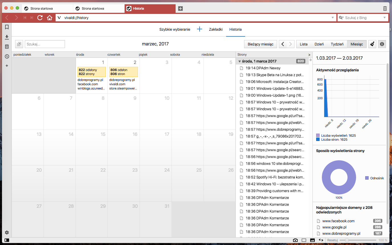Screen dimensions: 392x245
Task: Switch to the first Strona startowa tab
Action: pos(48,9)
